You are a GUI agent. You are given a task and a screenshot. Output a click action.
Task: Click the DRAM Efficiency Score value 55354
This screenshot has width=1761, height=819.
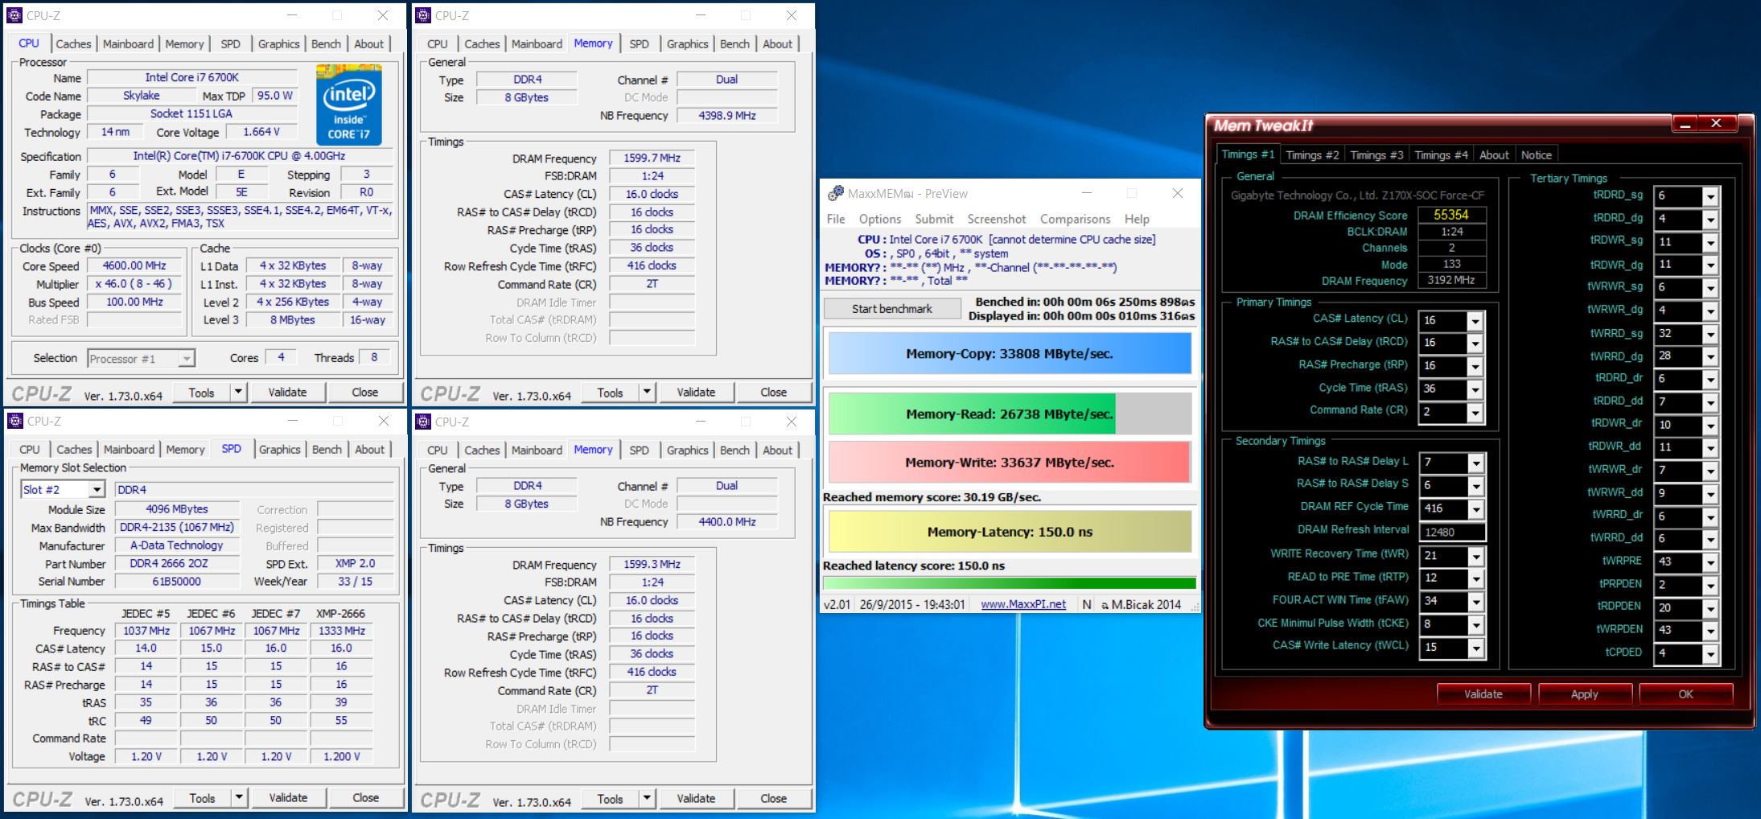point(1451,215)
